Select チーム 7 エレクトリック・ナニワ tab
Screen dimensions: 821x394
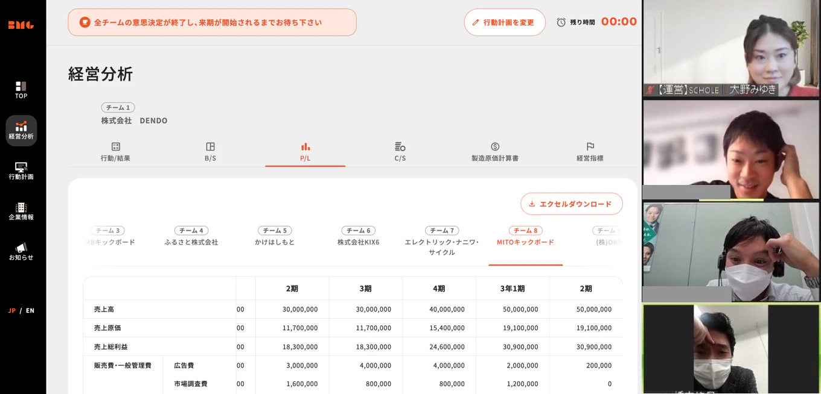point(442,241)
